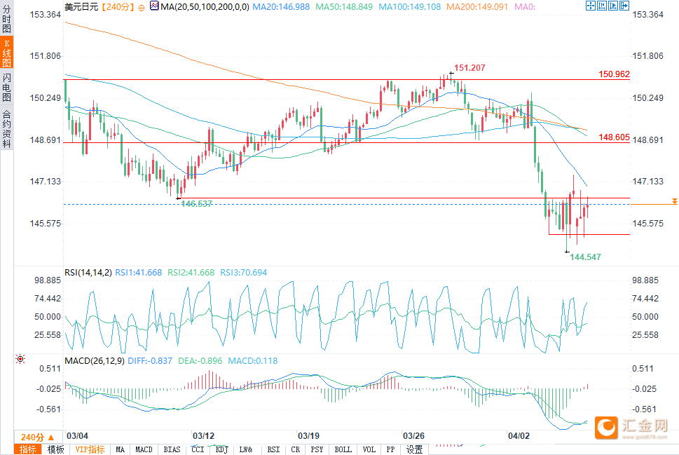Select the VOL indicator button

(x=369, y=449)
